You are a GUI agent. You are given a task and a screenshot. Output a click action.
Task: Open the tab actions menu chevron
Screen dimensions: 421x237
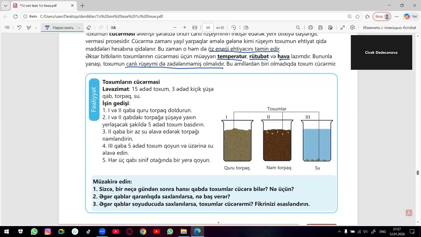[6, 6]
